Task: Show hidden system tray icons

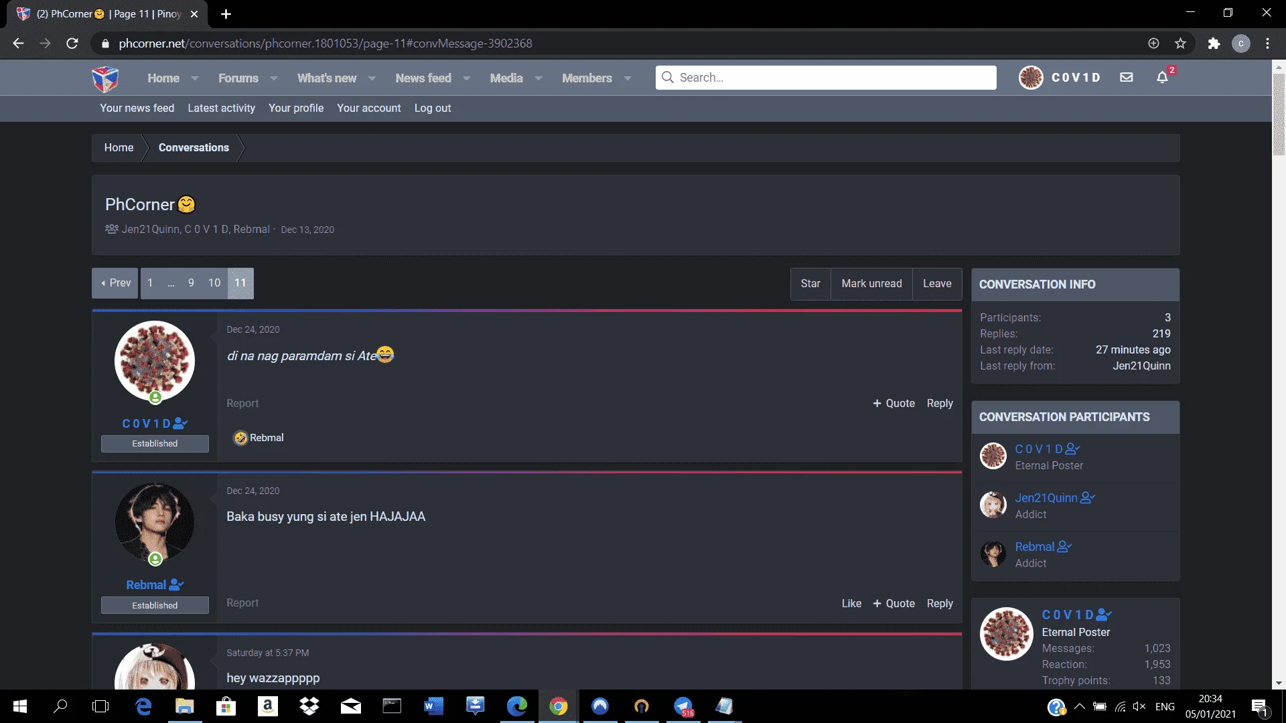Action: pos(1079,706)
